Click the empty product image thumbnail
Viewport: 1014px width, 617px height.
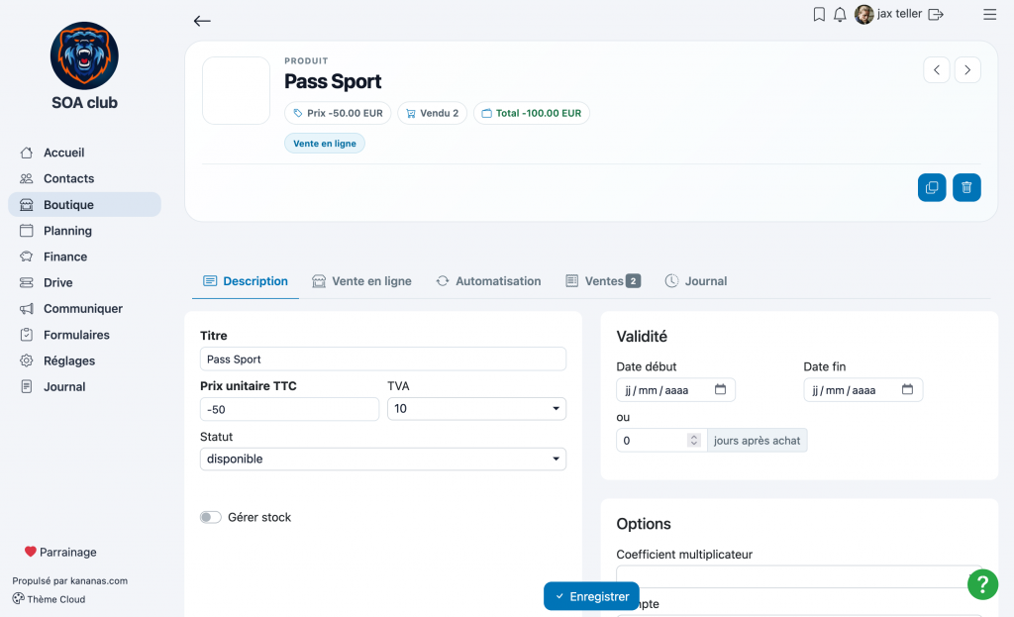pyautogui.click(x=236, y=90)
